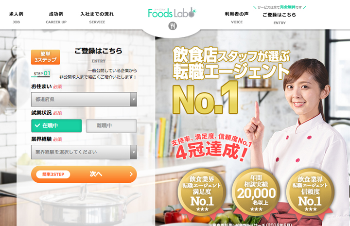Go to 入社までの流れ SERVICE page
Image resolution: width=350 pixels, height=226 pixels.
[x=97, y=17]
